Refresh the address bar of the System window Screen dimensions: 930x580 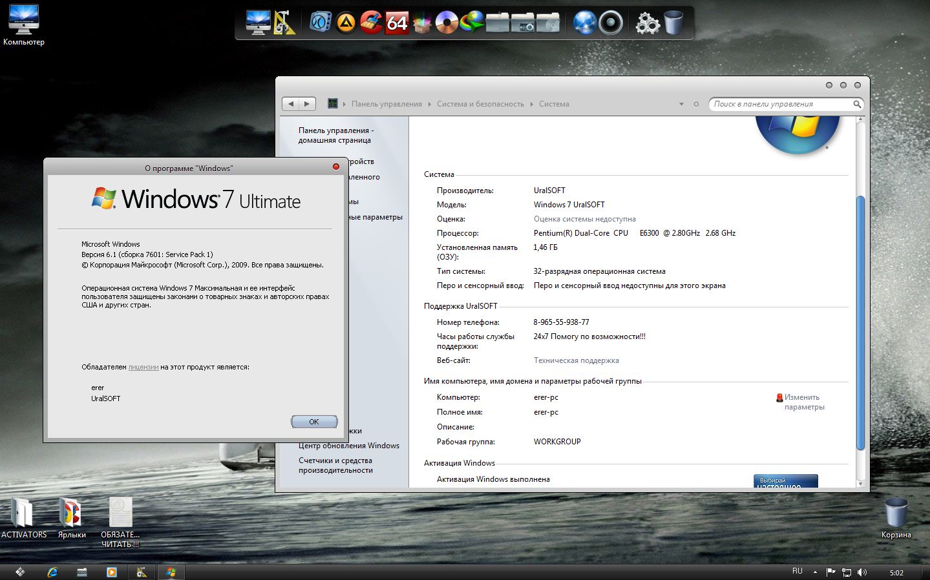pos(696,104)
